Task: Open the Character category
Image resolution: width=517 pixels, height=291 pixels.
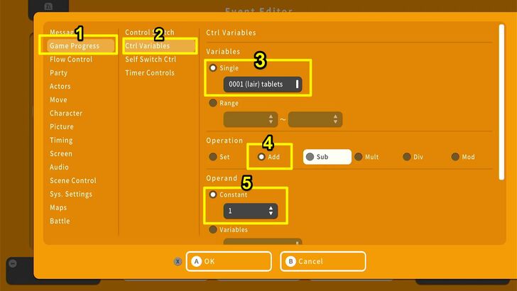Action: click(x=66, y=114)
